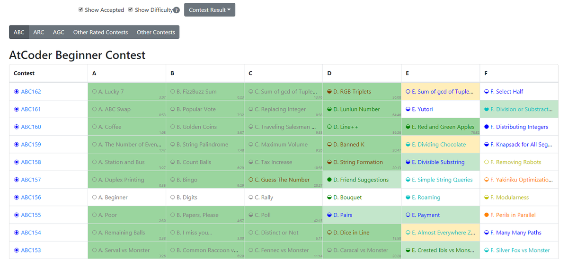Click difficulty circle of D. Friend Suggestions

[x=329, y=180]
